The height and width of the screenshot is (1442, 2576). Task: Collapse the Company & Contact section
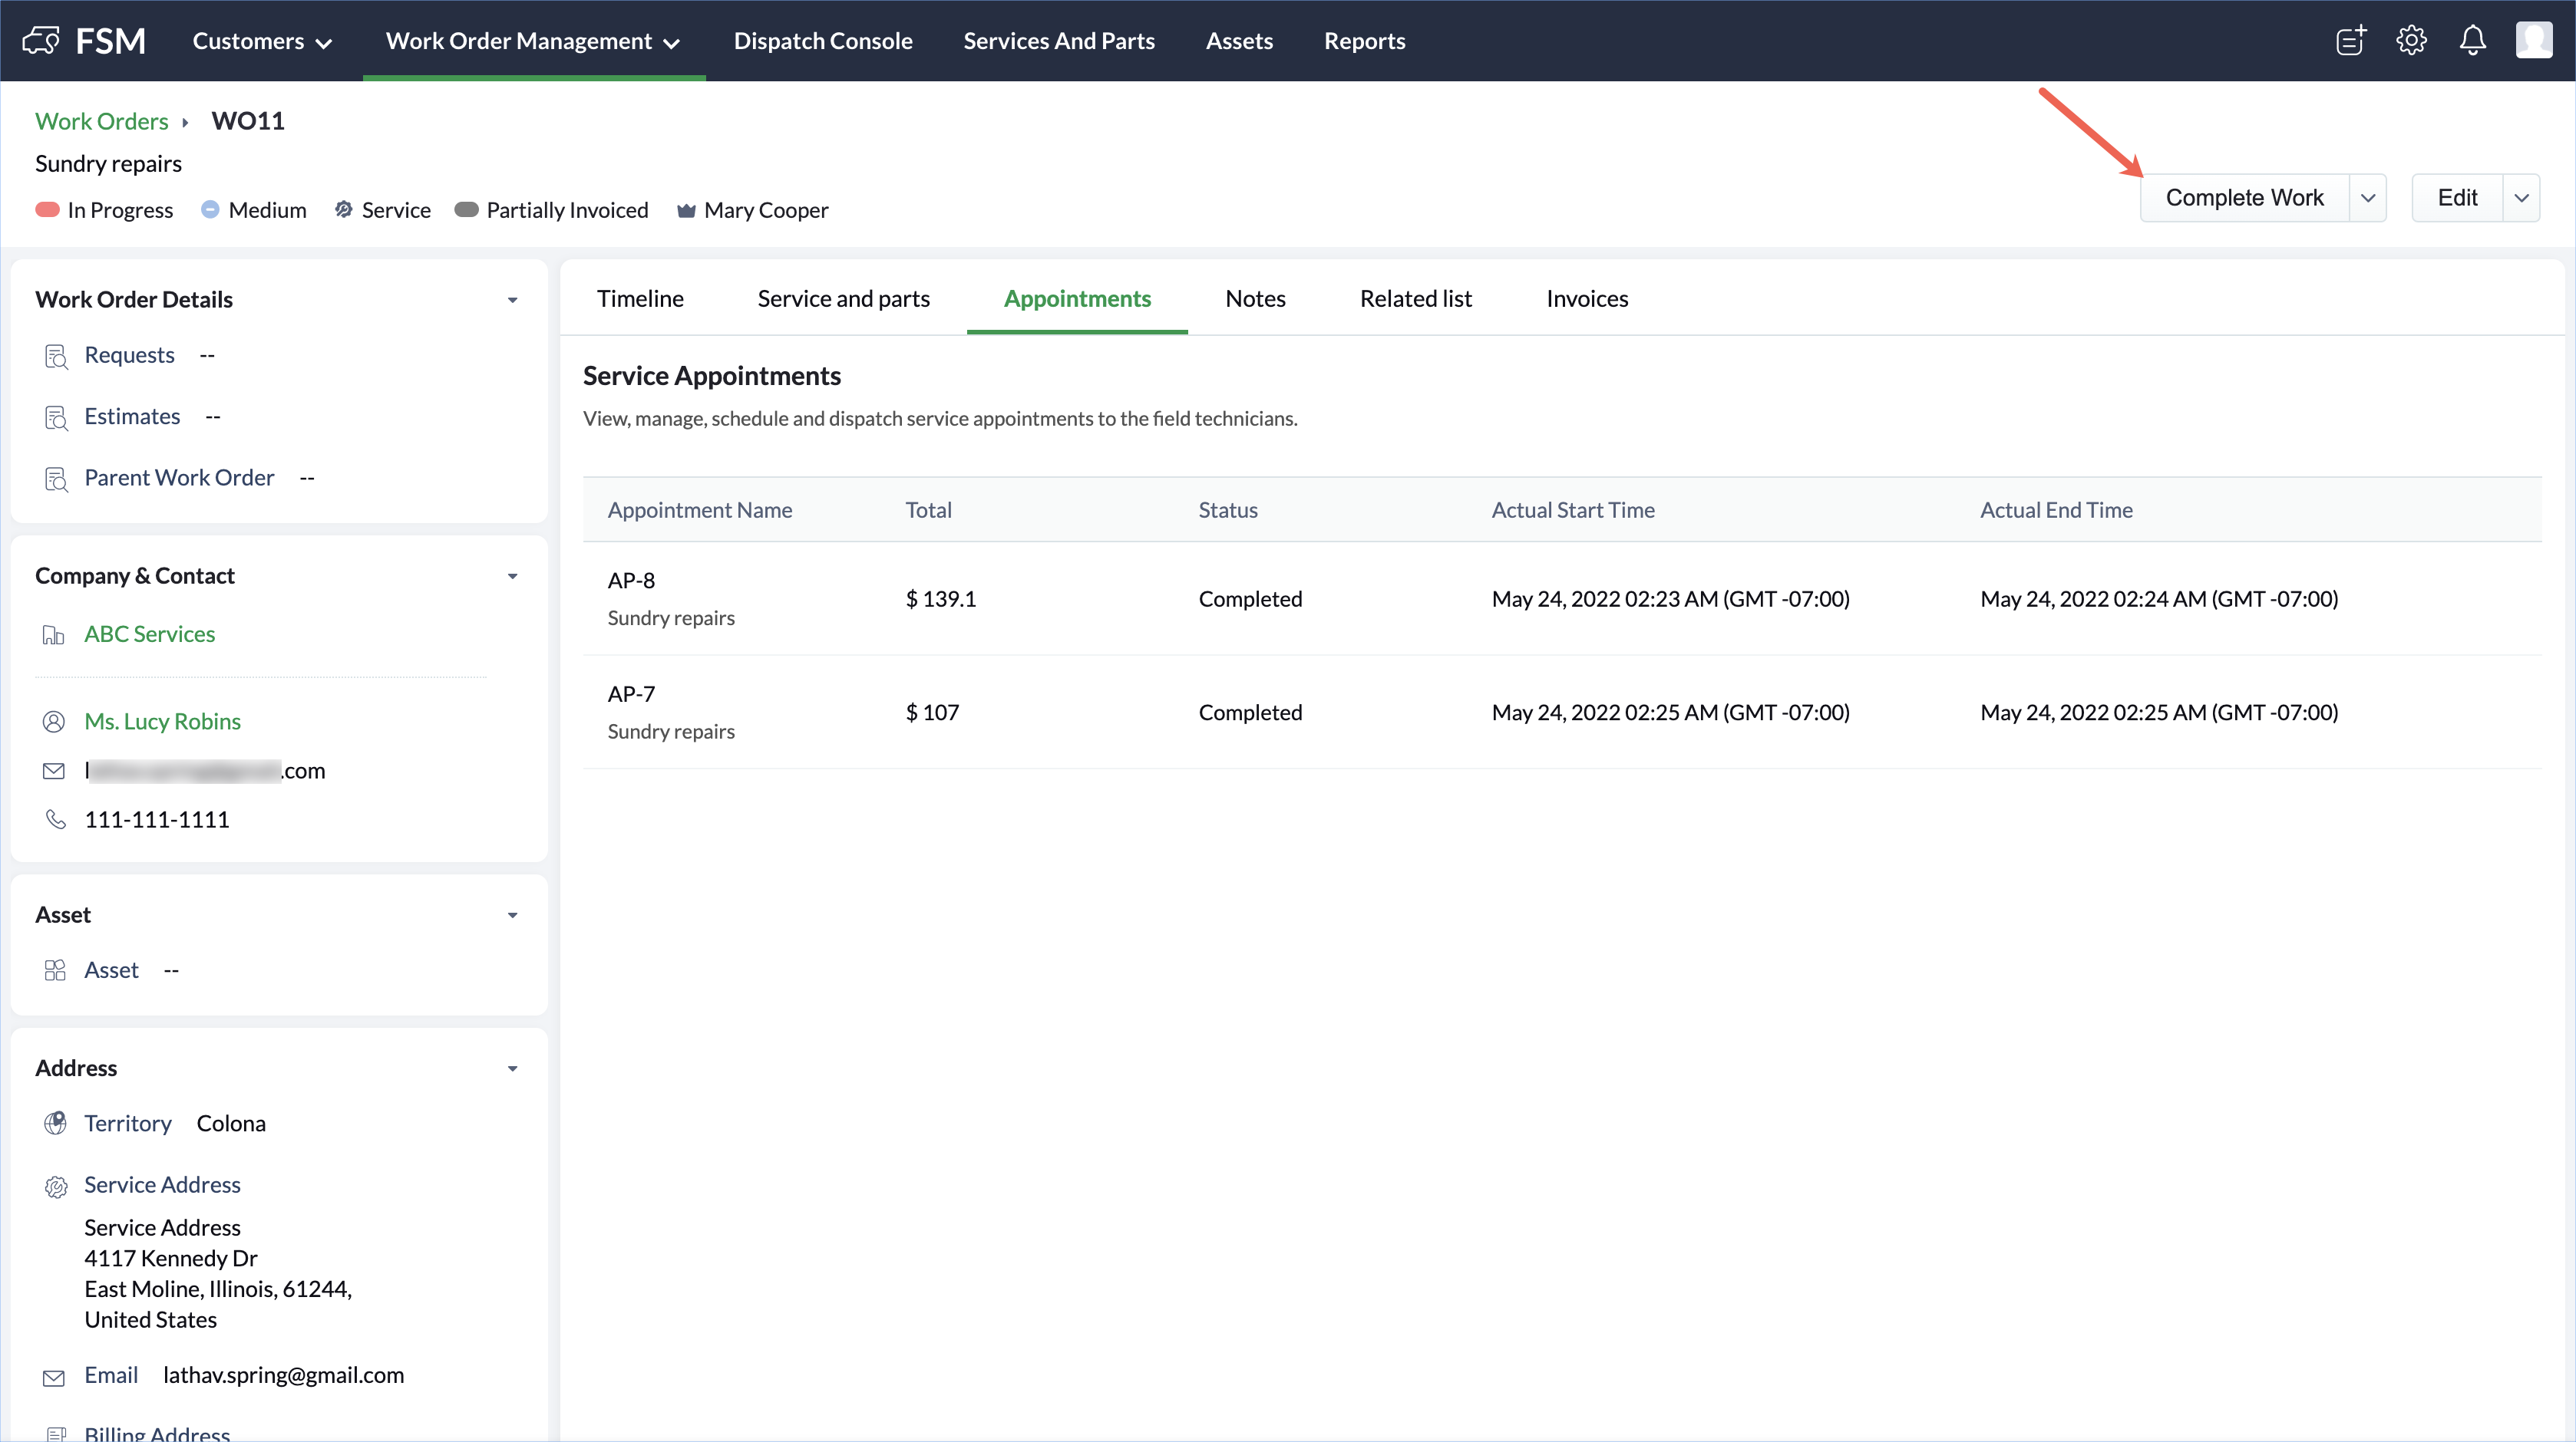point(513,577)
